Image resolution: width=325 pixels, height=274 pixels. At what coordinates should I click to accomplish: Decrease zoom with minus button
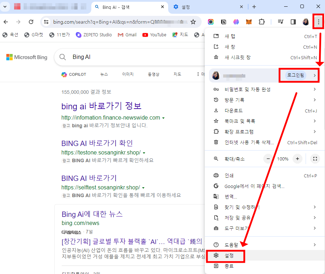click(268, 159)
